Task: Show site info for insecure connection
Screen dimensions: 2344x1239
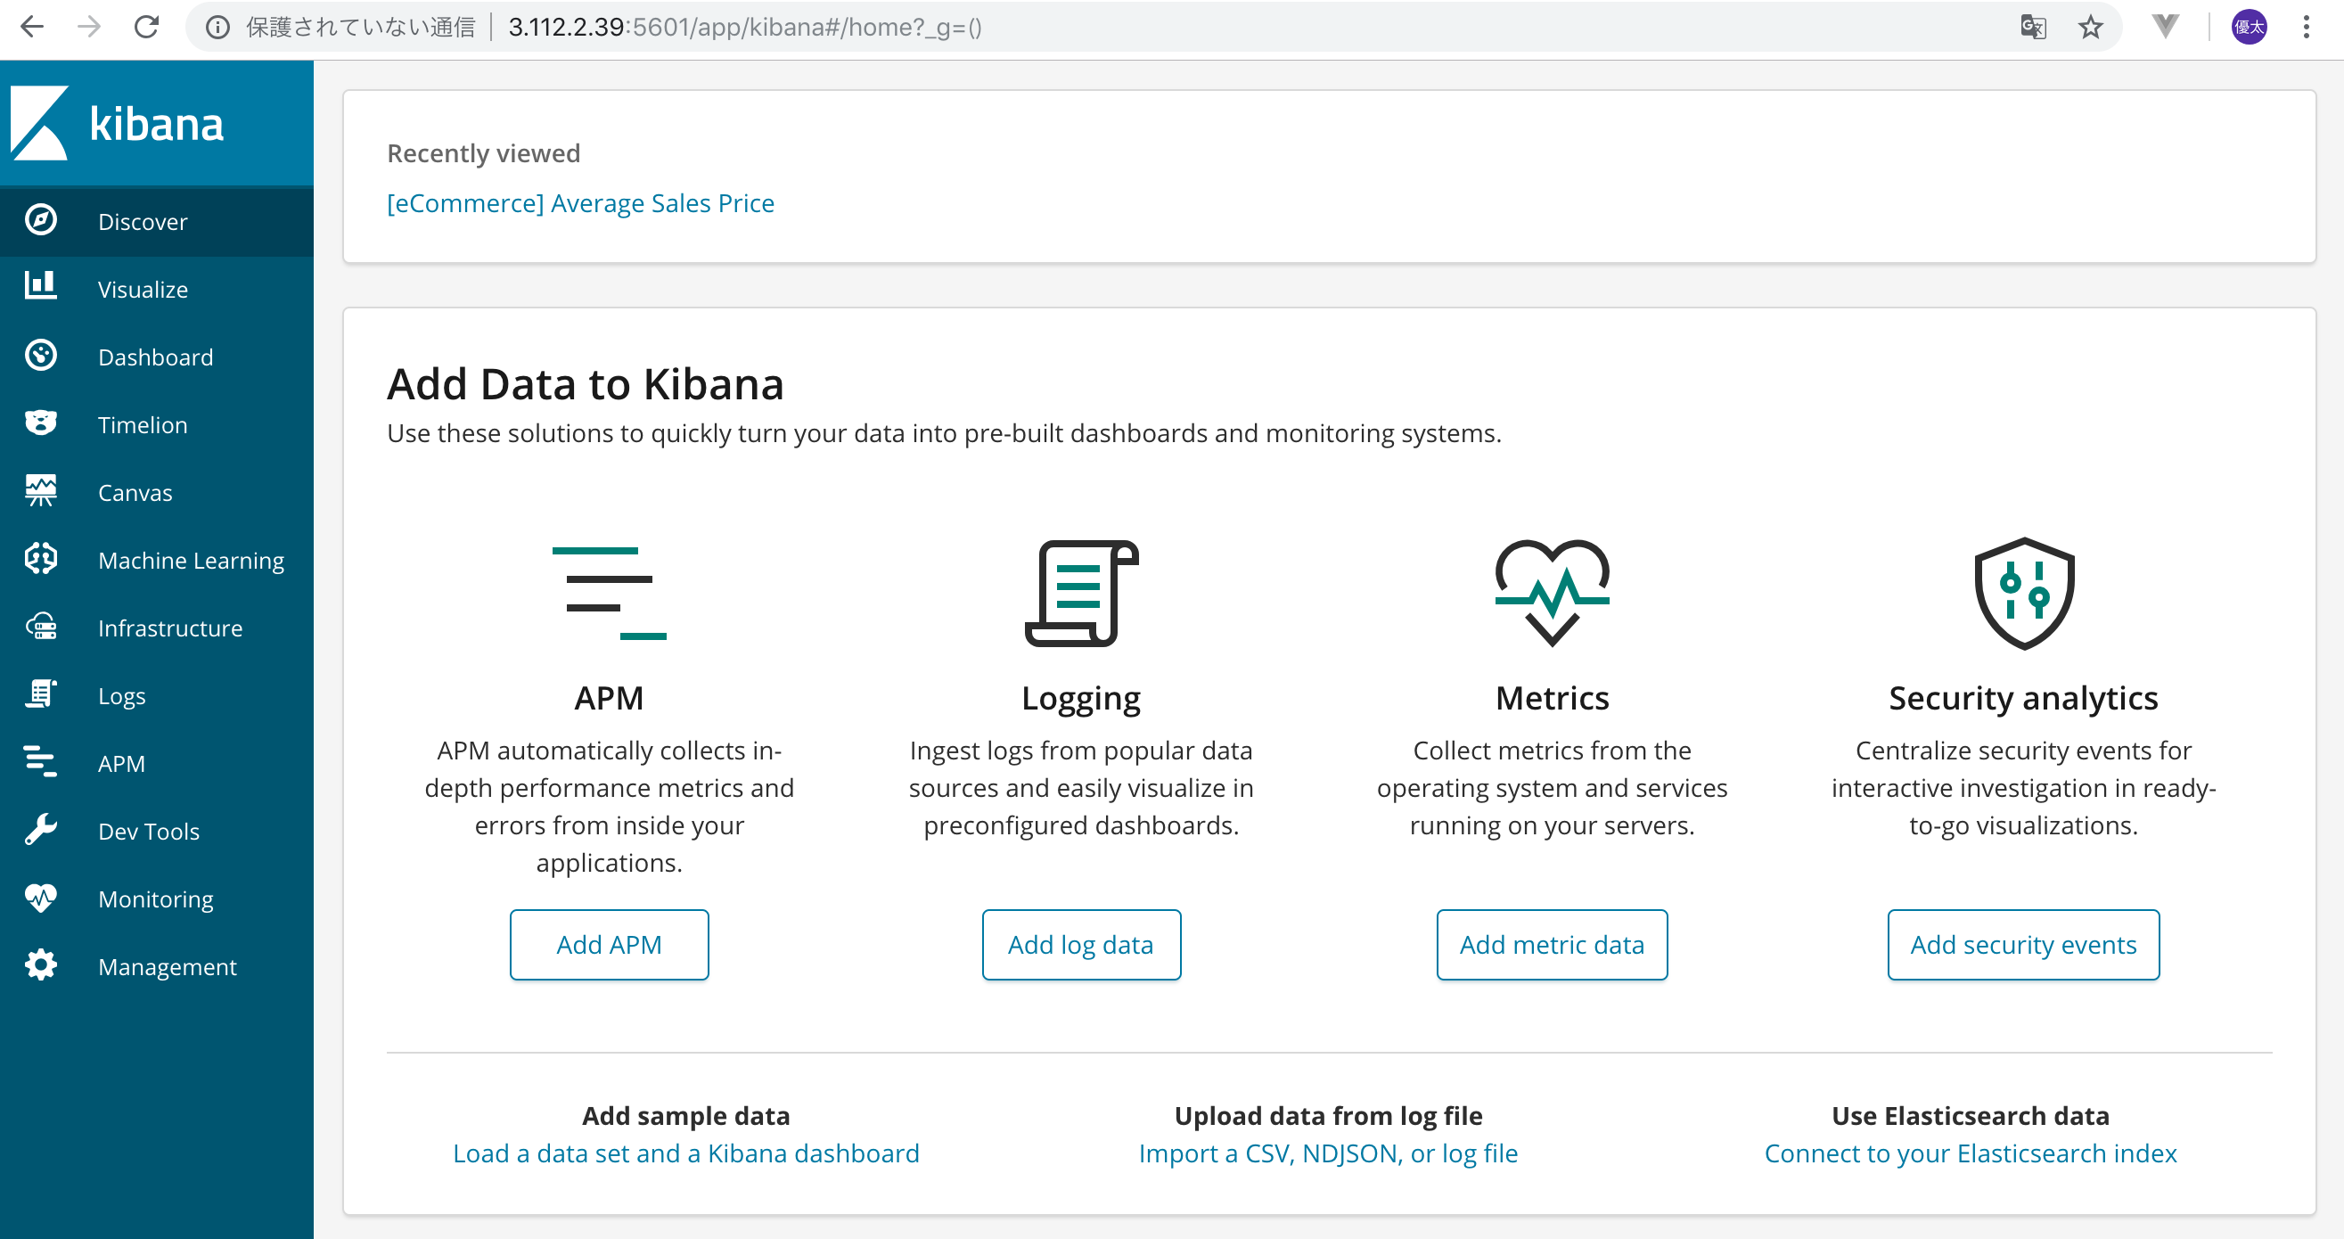Action: 217,28
